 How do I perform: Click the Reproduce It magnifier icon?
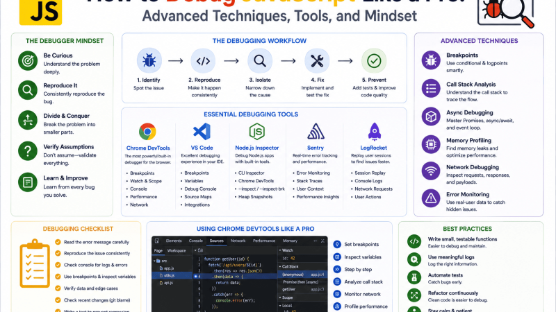(28, 91)
